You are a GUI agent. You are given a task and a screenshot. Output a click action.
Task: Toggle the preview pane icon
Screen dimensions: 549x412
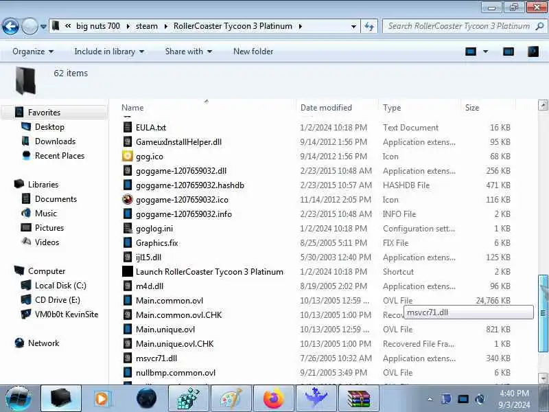pos(509,52)
